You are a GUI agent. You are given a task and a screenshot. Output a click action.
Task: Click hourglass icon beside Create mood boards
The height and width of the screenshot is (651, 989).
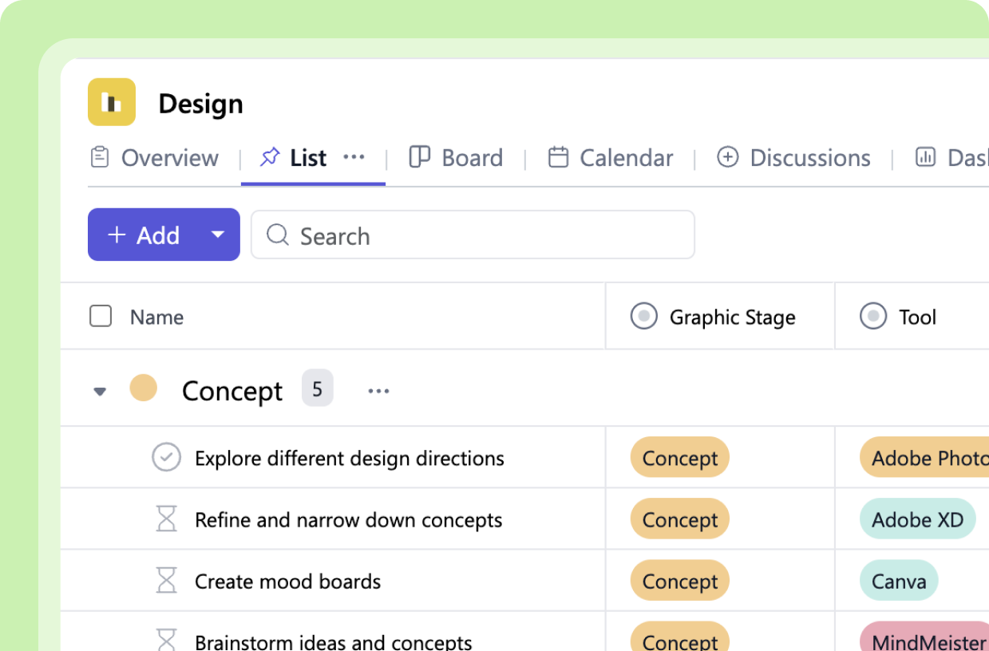point(166,581)
